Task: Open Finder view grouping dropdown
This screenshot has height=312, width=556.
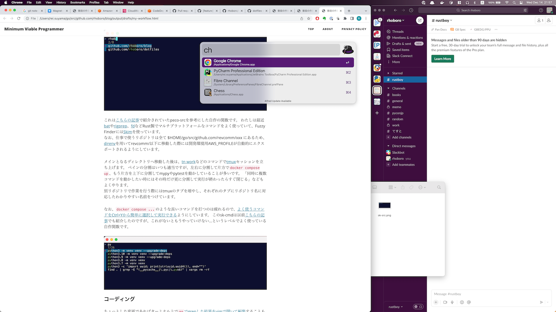Action: coord(392,187)
